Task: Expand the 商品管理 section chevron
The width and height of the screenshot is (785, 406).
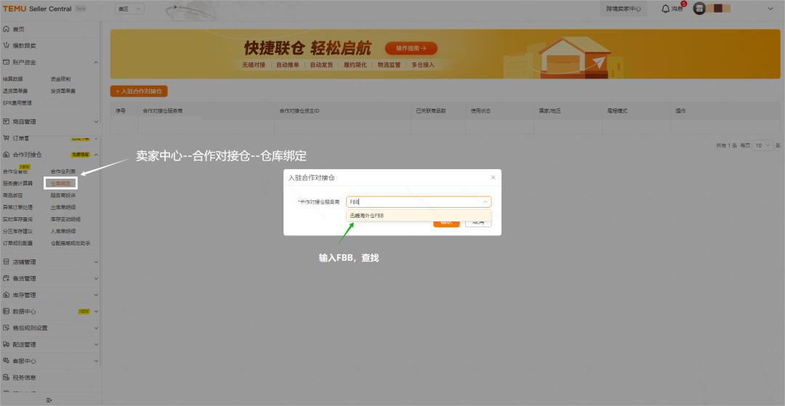Action: pyautogui.click(x=96, y=121)
